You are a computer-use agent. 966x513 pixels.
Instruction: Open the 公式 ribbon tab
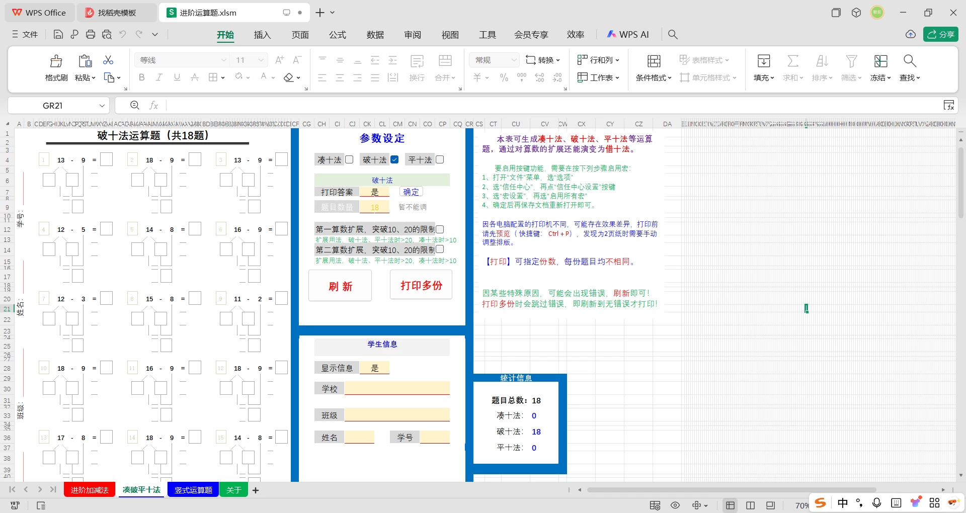(338, 35)
